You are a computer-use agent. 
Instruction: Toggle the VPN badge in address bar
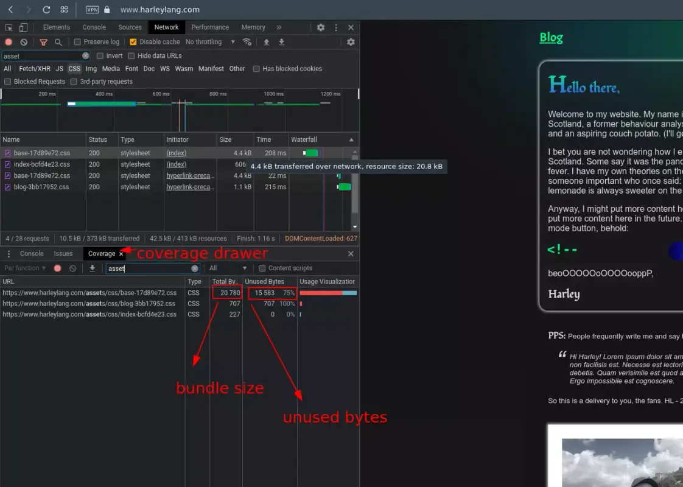[92, 10]
